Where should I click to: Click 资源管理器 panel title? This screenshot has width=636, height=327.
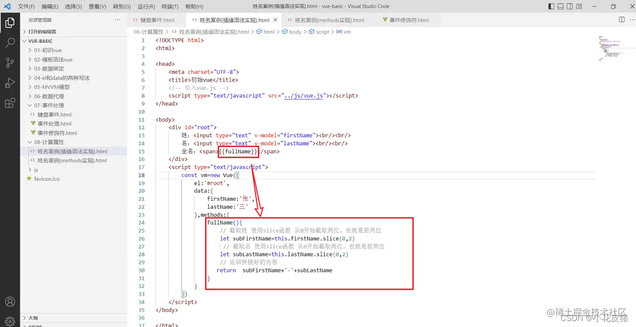click(40, 20)
